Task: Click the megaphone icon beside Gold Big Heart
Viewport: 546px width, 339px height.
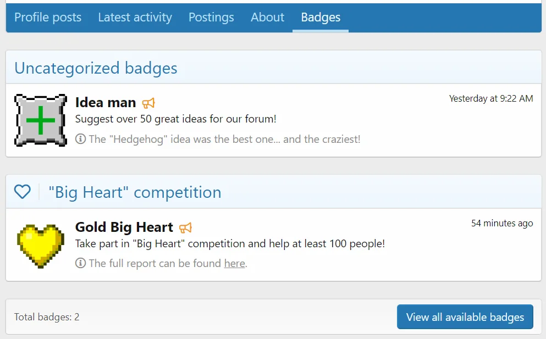Action: 185,227
